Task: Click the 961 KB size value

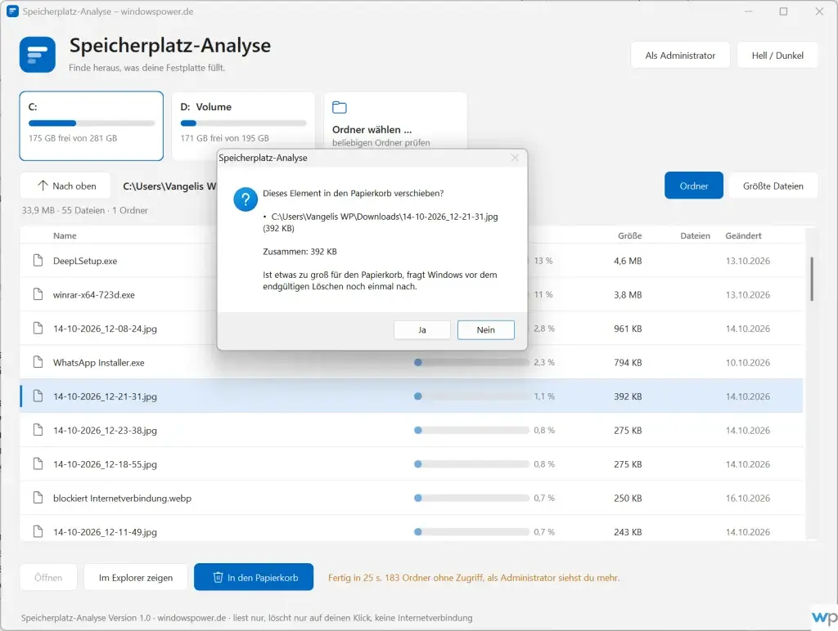Action: (x=628, y=329)
